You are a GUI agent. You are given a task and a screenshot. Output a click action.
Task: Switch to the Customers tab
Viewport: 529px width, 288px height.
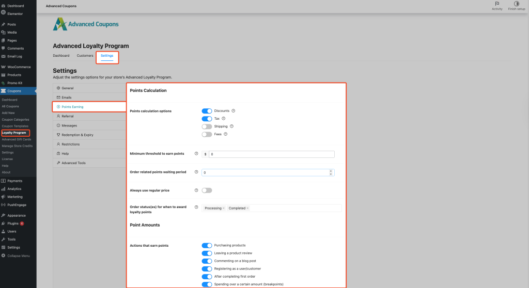point(85,56)
